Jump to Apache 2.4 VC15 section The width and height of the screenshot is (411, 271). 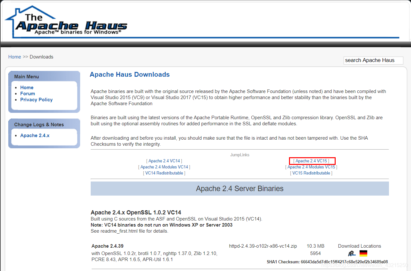311,161
